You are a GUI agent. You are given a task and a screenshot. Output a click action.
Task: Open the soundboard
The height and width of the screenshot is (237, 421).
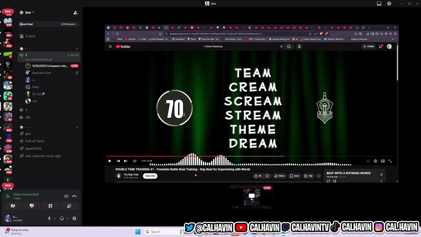coord(69,206)
